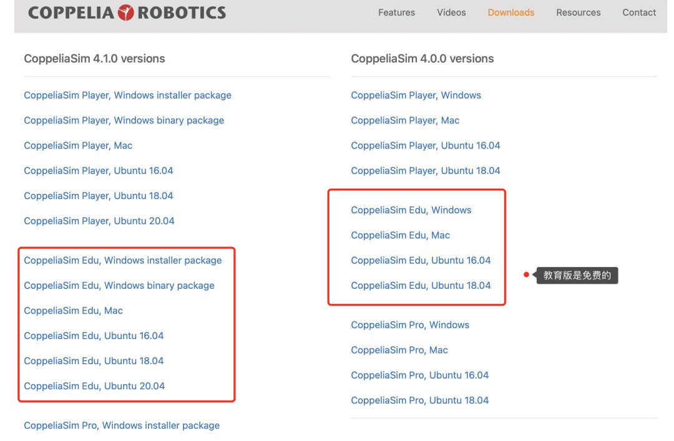The height and width of the screenshot is (441, 674).
Task: Download CoppeliaSim 4.1.0 Pro Windows installer package
Action: 122,425
